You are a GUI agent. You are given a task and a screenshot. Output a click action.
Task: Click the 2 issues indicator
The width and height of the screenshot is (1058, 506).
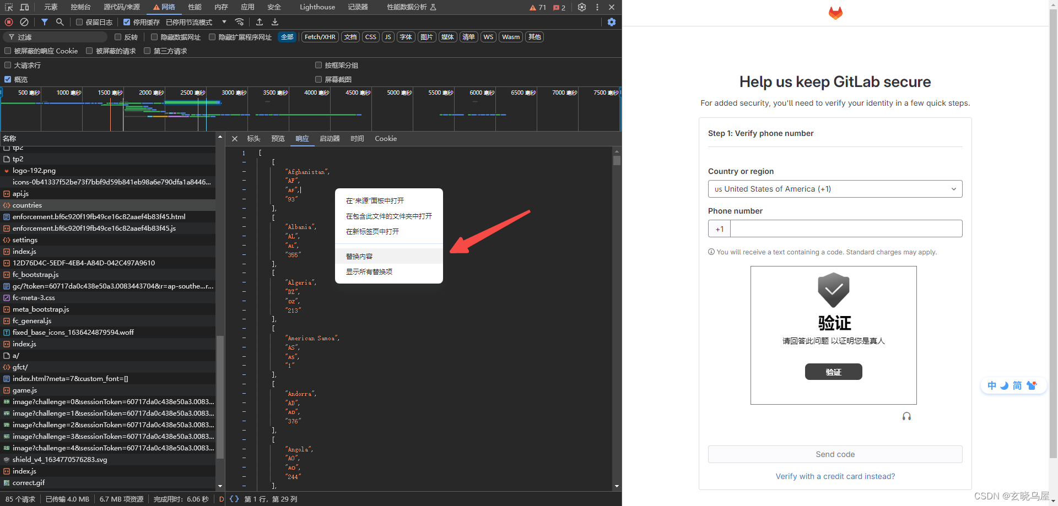pyautogui.click(x=559, y=8)
